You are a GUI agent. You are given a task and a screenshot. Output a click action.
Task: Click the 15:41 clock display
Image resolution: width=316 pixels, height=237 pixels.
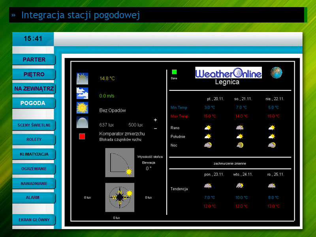click(x=33, y=38)
